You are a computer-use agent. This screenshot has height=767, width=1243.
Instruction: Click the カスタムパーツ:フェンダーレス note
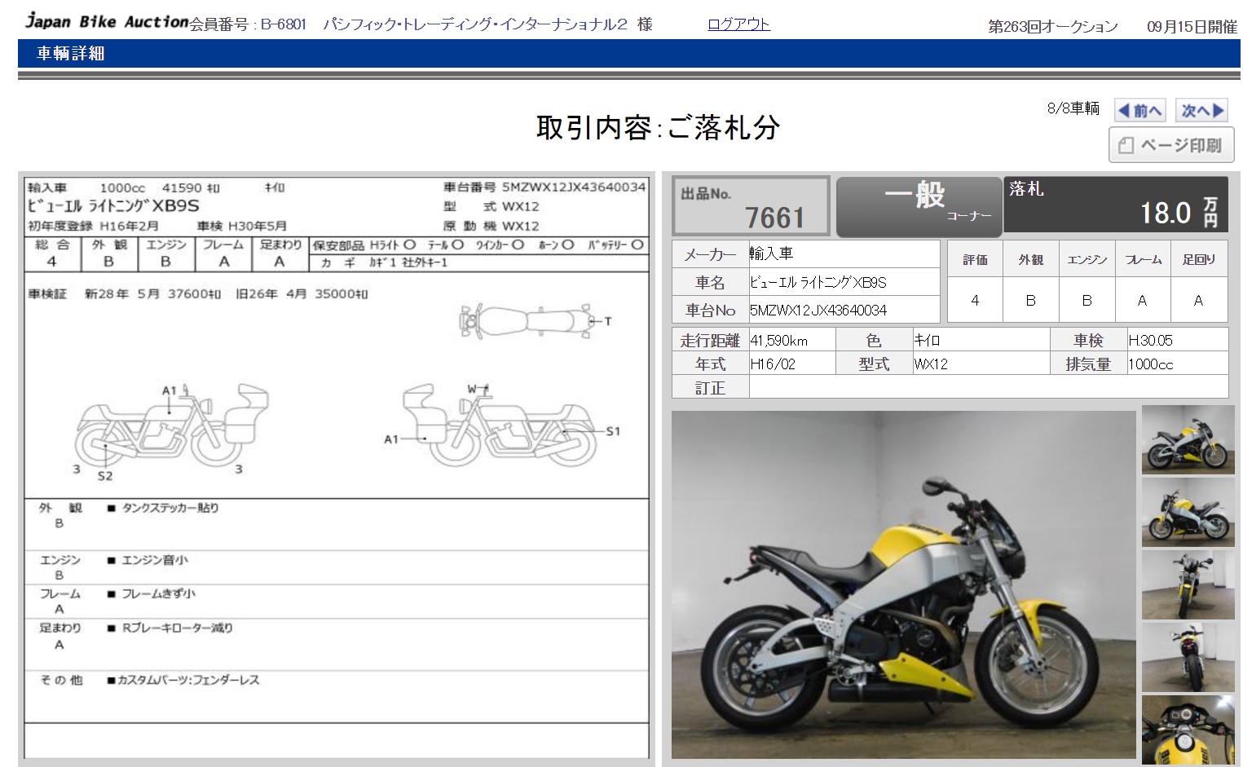pos(188,680)
